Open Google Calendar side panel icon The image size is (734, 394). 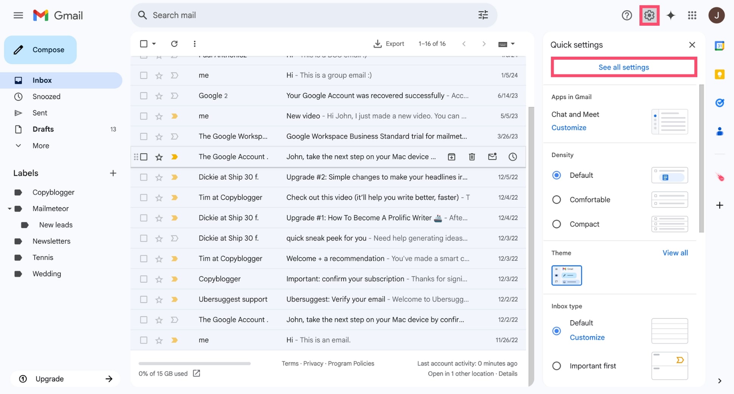[719, 46]
